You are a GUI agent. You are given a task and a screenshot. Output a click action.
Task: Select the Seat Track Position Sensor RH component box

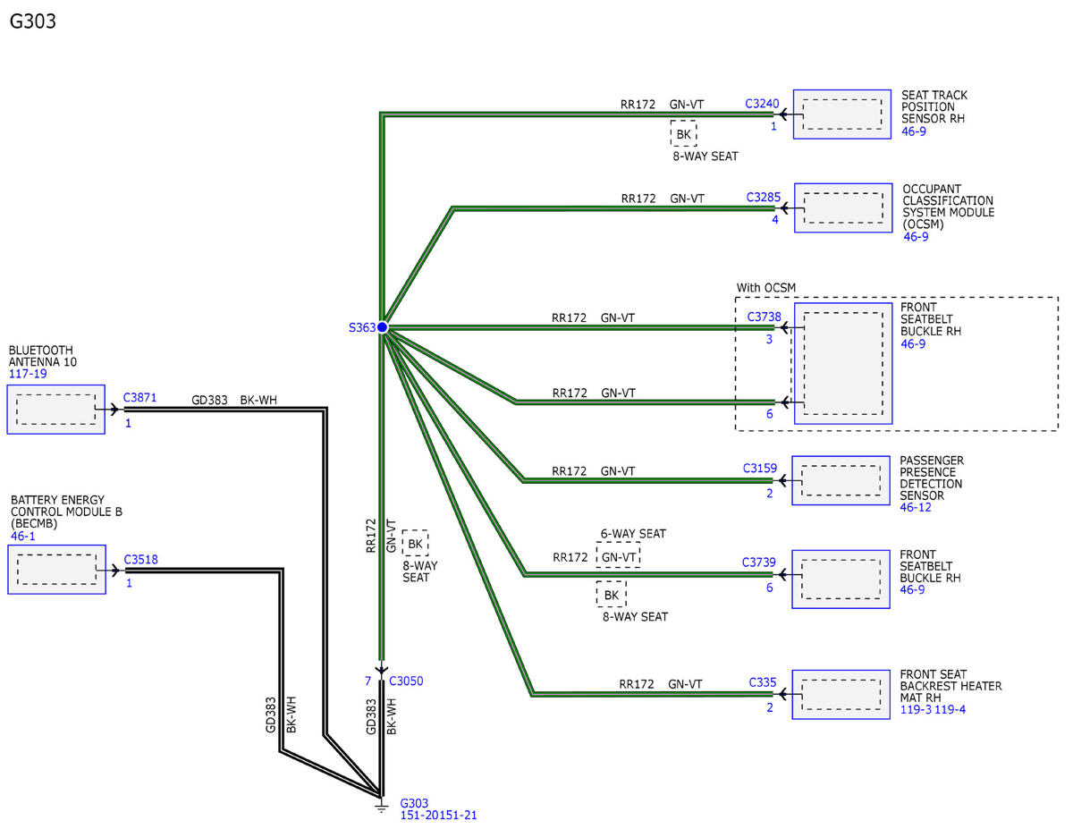tap(842, 114)
